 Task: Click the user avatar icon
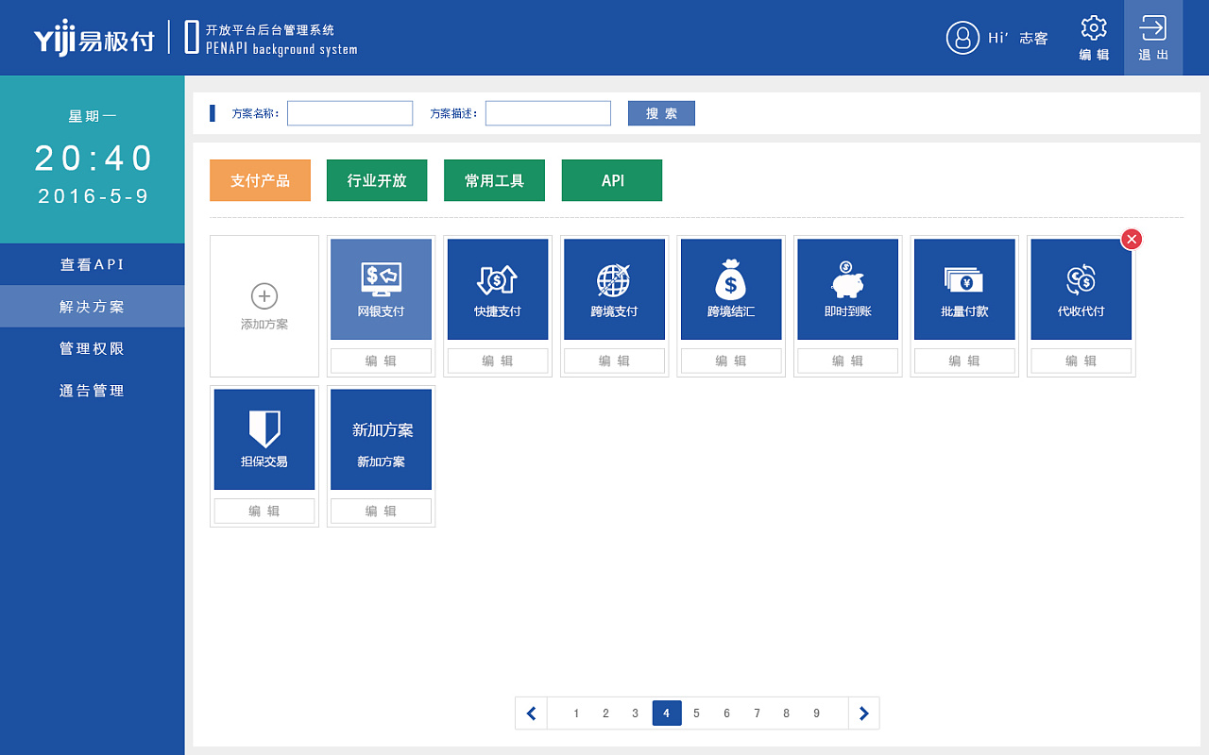(962, 38)
